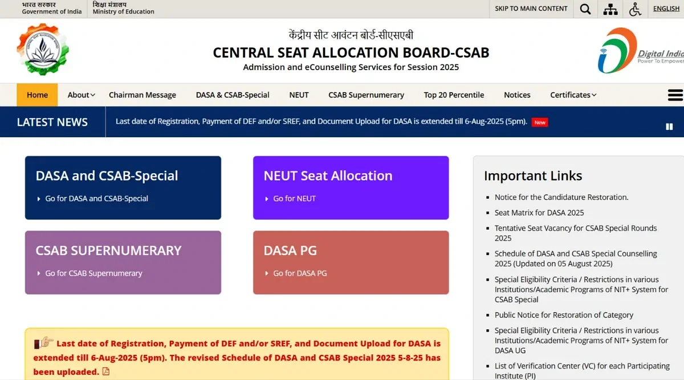Image resolution: width=684 pixels, height=380 pixels.
Task: Open CSAB Supernumerary menu item
Action: [366, 95]
